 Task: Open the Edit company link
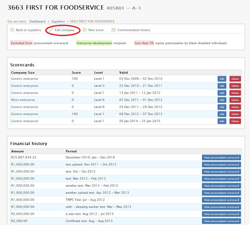[65, 30]
